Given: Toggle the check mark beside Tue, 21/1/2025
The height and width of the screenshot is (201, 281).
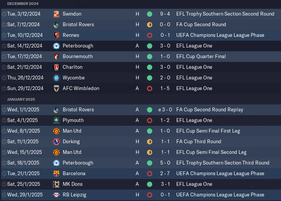Looking at the screenshot, I should pos(4,174).
